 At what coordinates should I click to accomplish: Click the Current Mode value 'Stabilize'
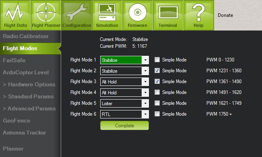[x=140, y=39]
